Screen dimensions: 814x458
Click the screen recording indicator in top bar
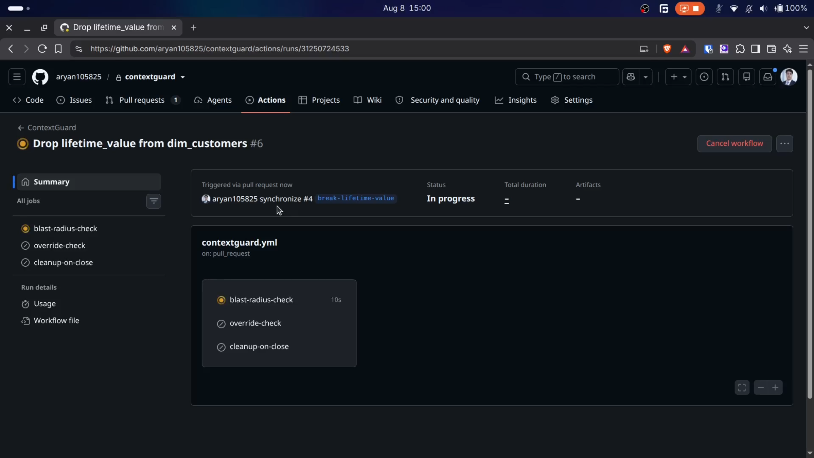[690, 8]
